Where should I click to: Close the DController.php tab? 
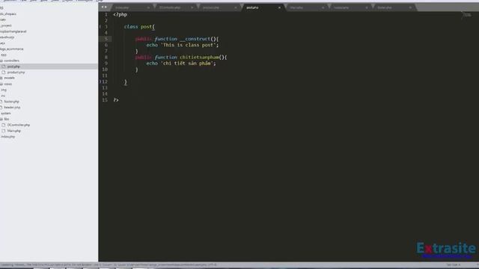click(x=192, y=7)
